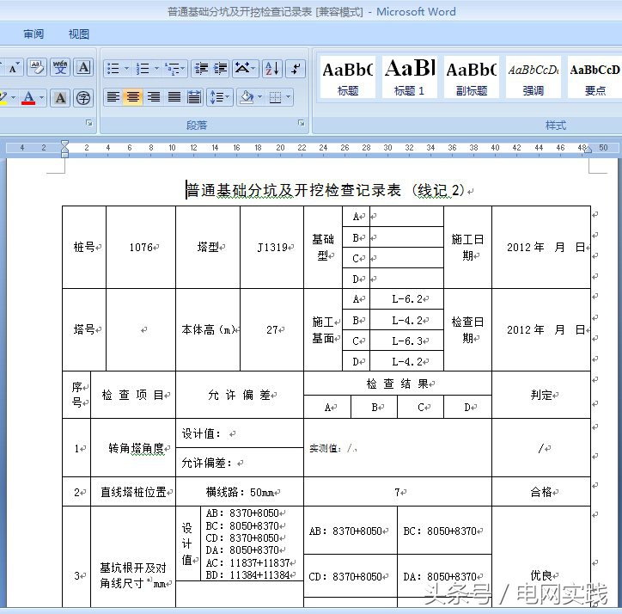Expand the shading color dropdown arrow
The width and height of the screenshot is (622, 614).
tap(259, 97)
